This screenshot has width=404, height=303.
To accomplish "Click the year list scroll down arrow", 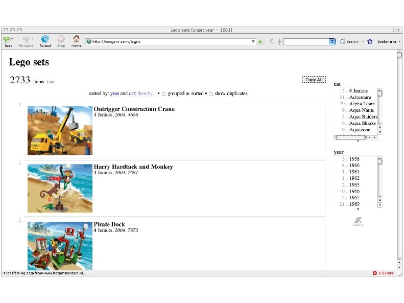I will coord(380,205).
